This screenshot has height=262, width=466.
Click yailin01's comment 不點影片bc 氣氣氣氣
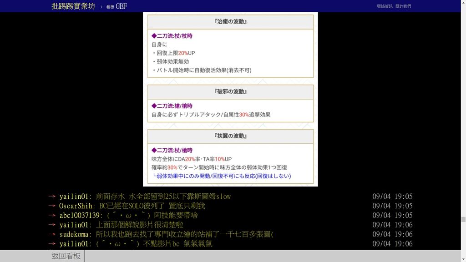pyautogui.click(x=154, y=244)
